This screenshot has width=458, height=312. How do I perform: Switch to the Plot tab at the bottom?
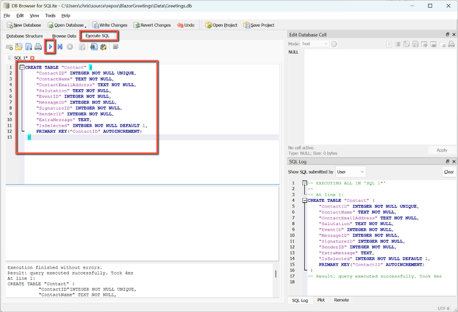pyautogui.click(x=321, y=300)
